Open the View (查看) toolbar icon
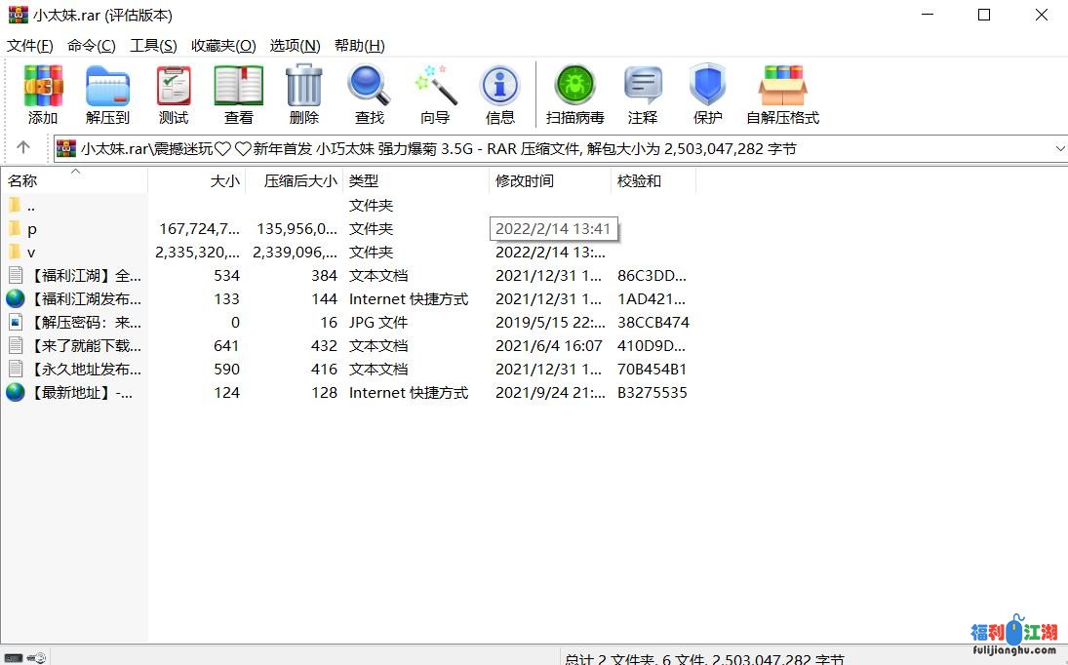This screenshot has width=1068, height=665. (x=238, y=95)
